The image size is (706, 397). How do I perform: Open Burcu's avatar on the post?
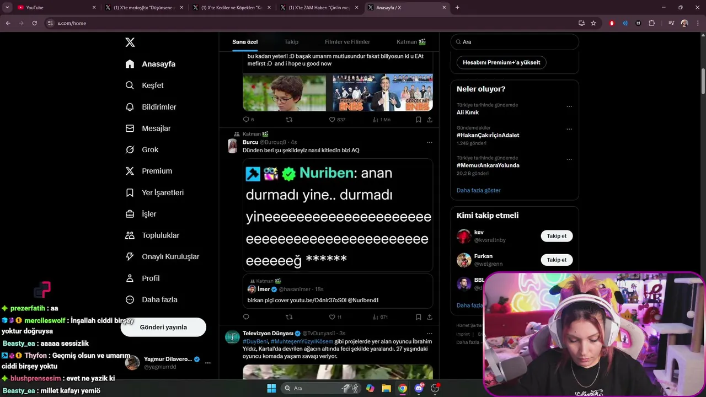click(232, 146)
